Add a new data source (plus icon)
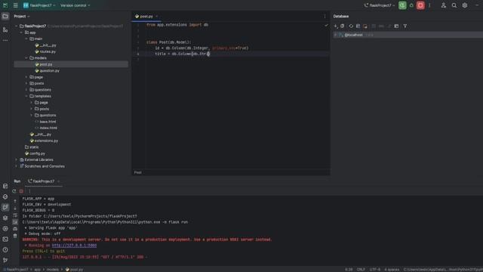Image resolution: width=483 pixels, height=272 pixels. [336, 26]
